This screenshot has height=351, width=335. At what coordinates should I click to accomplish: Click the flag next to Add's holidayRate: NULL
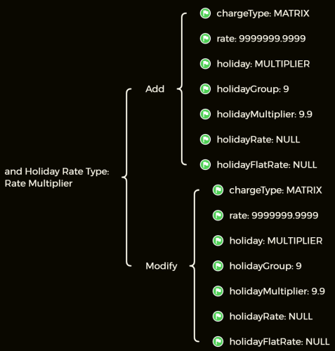(x=205, y=140)
